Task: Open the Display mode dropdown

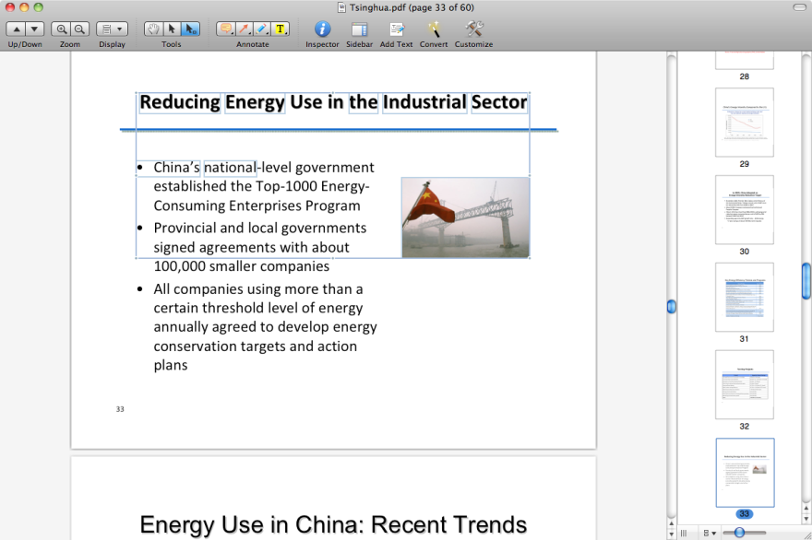Action: click(111, 28)
